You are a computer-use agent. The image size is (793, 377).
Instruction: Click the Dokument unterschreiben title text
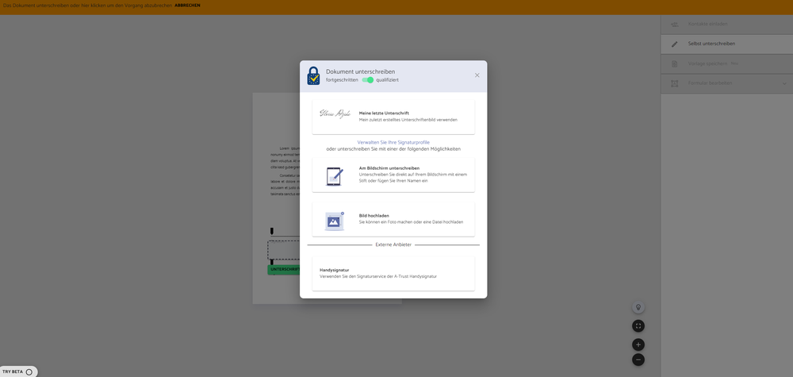(361, 72)
